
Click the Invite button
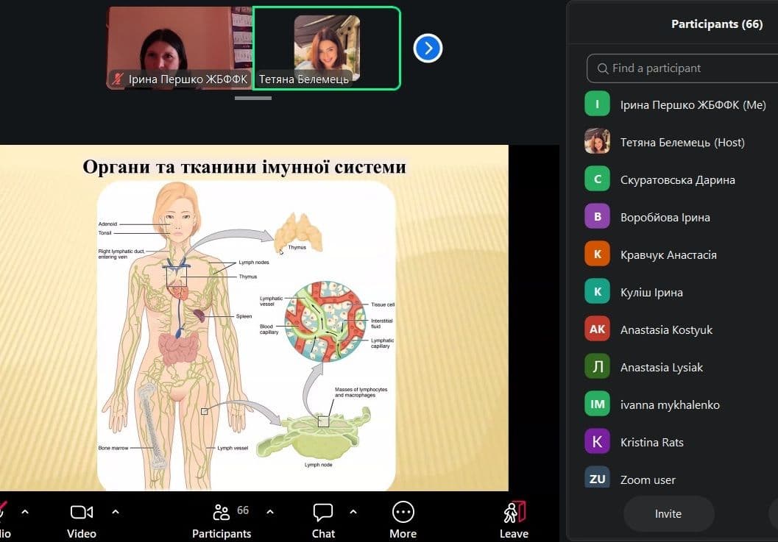[x=668, y=514]
